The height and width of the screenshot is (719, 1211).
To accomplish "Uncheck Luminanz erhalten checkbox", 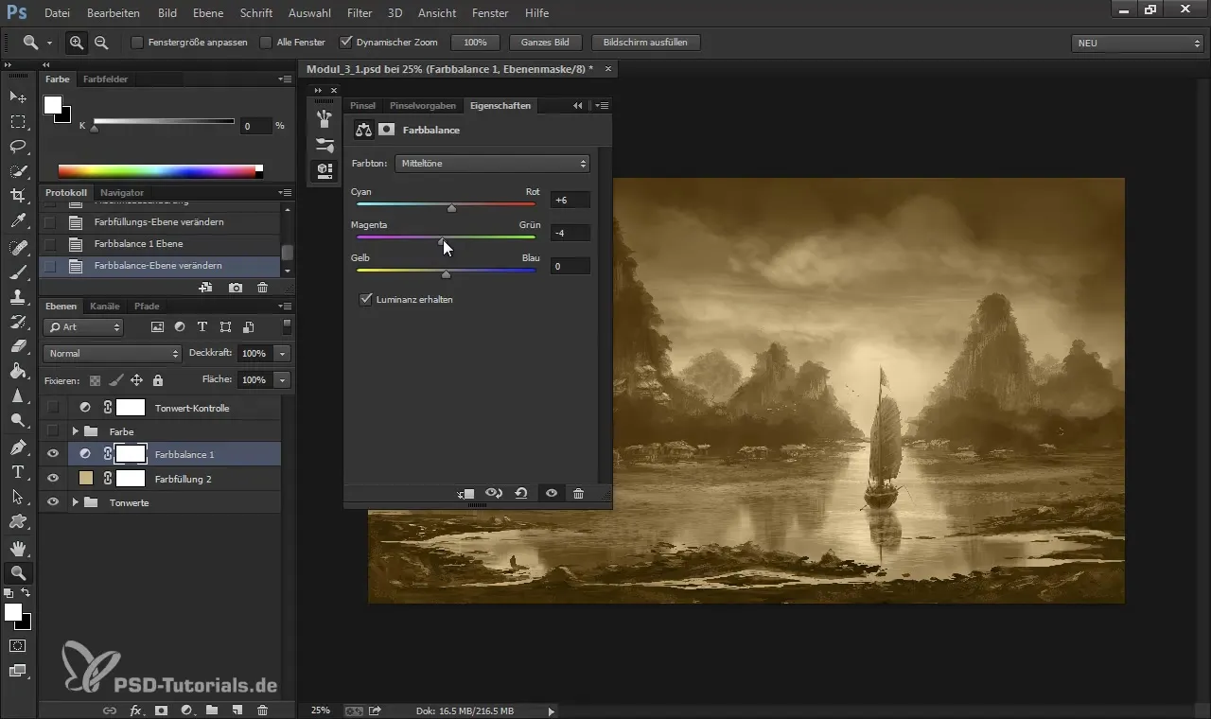I will [366, 299].
